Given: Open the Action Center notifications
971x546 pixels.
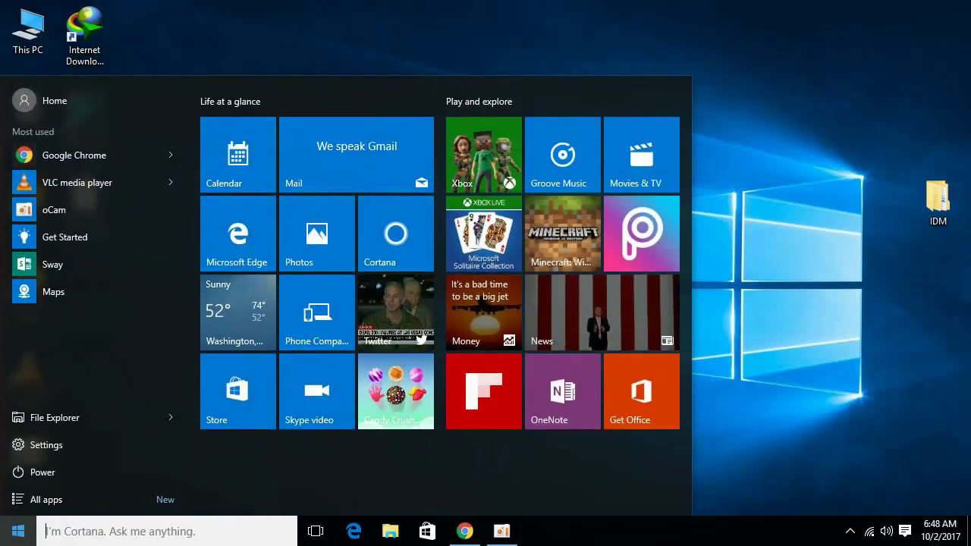Looking at the screenshot, I should tap(905, 531).
